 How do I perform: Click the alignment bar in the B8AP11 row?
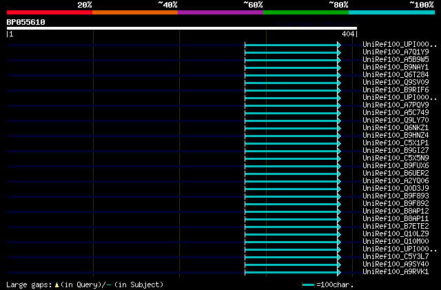click(291, 220)
